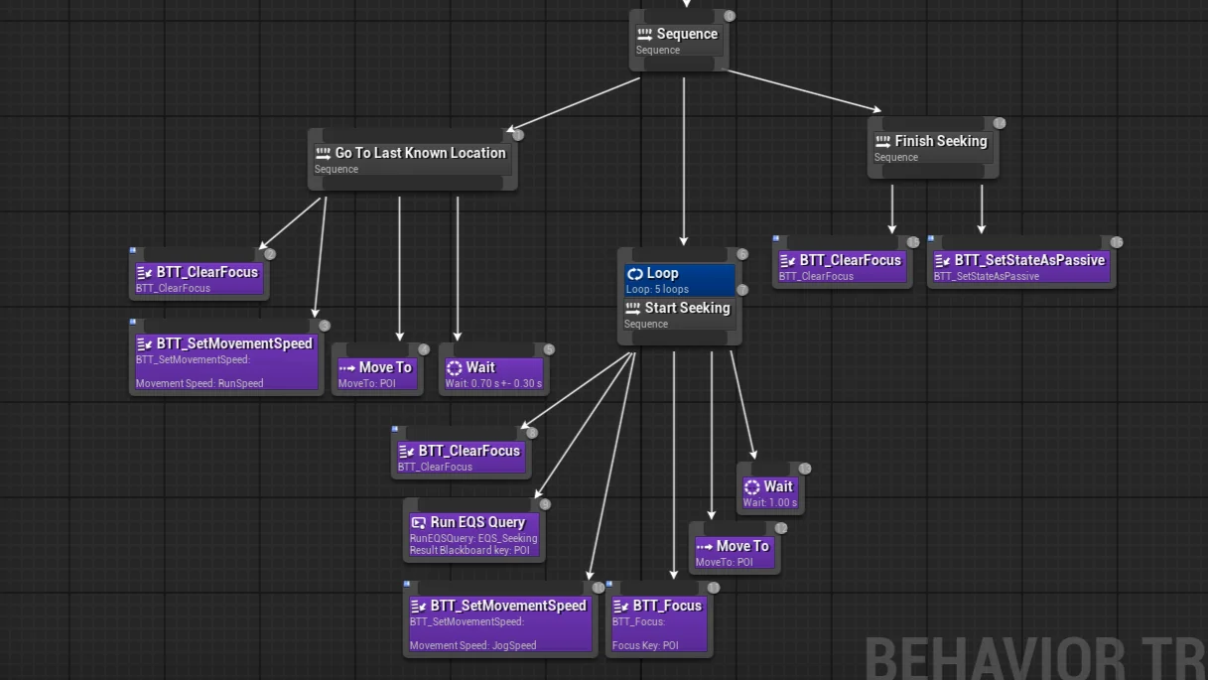Click the clock icon on the Wait 1.00 s node

point(752,486)
